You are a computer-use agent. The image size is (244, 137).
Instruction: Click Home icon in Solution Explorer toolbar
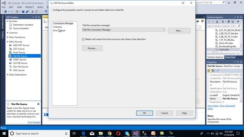(x=217, y=22)
